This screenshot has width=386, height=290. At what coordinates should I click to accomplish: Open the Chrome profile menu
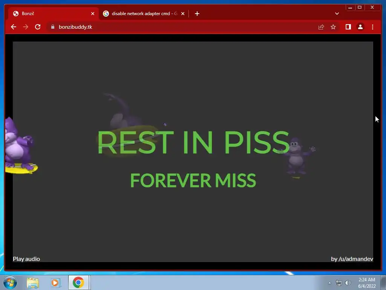point(360,27)
